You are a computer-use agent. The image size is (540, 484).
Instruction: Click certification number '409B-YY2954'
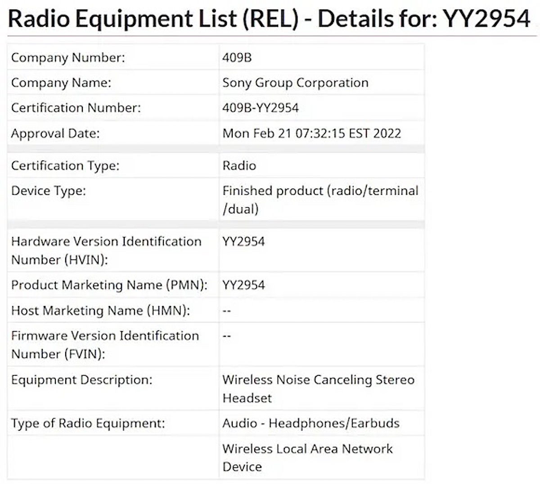(261, 108)
